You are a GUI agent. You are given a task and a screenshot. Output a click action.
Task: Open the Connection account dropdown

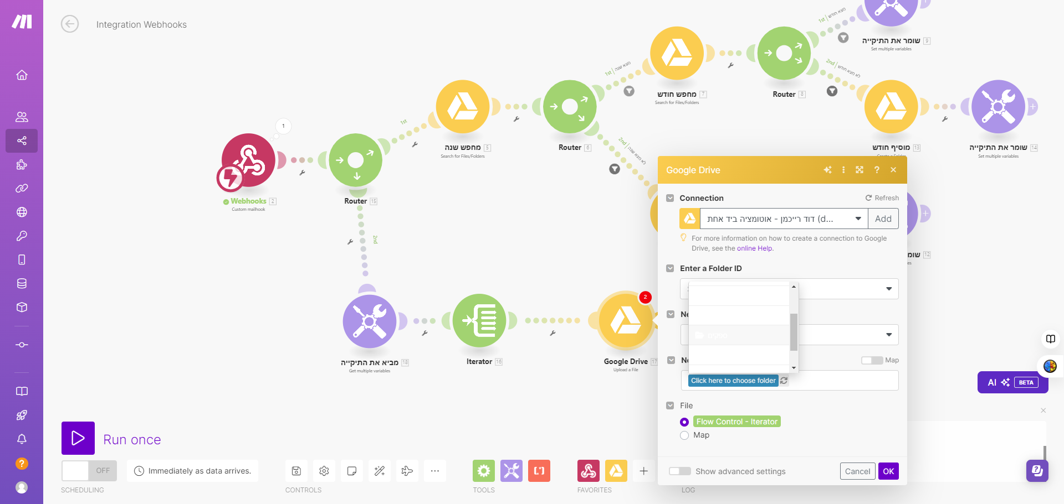pyautogui.click(x=784, y=219)
